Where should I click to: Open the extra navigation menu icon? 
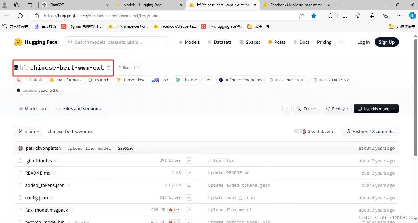(341, 42)
